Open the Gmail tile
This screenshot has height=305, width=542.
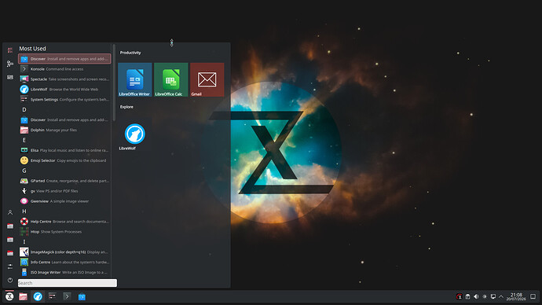(207, 79)
